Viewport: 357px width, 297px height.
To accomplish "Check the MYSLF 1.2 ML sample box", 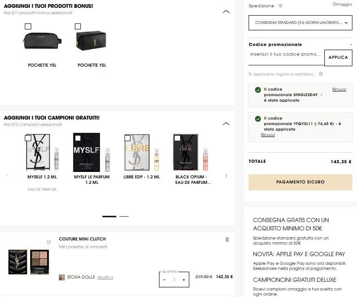I will pos(28,138).
